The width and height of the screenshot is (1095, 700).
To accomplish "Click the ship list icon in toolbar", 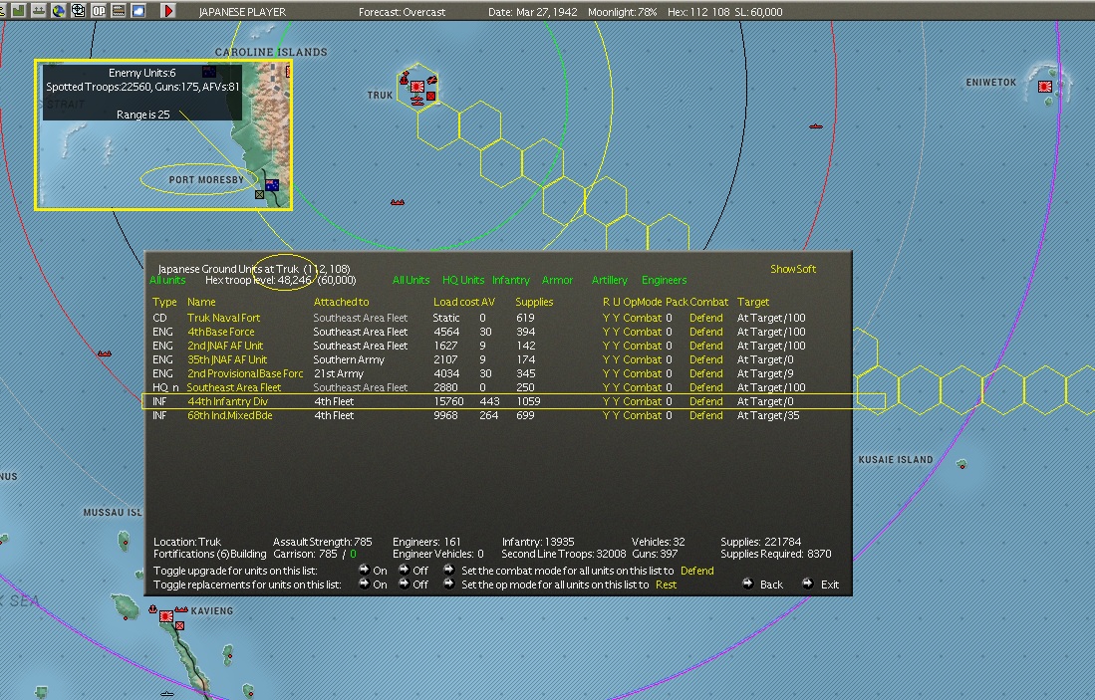I will click(39, 11).
